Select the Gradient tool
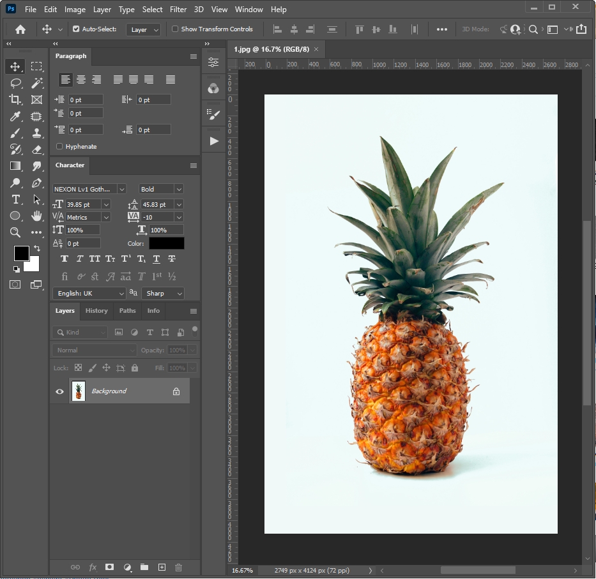This screenshot has height=579, width=596. (x=15, y=166)
